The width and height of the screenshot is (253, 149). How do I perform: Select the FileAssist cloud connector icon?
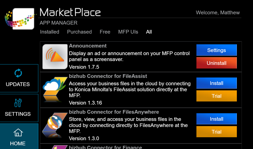(55, 89)
